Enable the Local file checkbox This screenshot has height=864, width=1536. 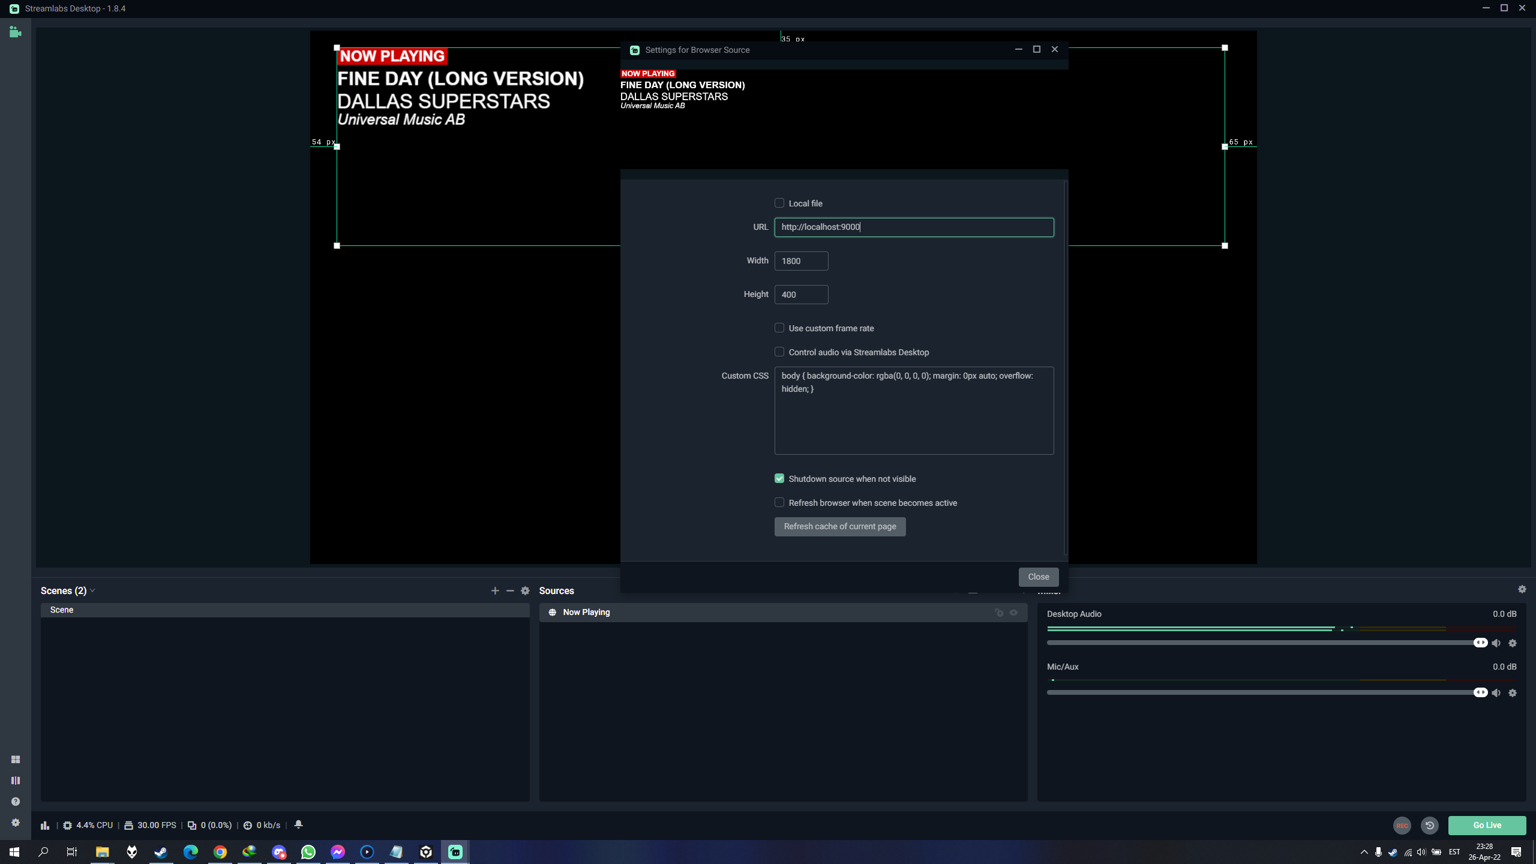(779, 203)
